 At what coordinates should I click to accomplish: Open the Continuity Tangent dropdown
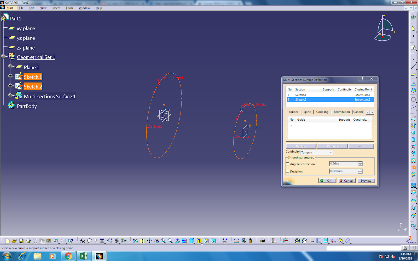[x=330, y=152]
